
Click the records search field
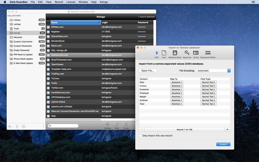pyautogui.click(x=63, y=126)
